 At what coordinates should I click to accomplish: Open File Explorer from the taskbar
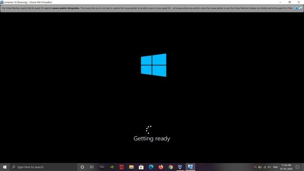[x=131, y=167]
